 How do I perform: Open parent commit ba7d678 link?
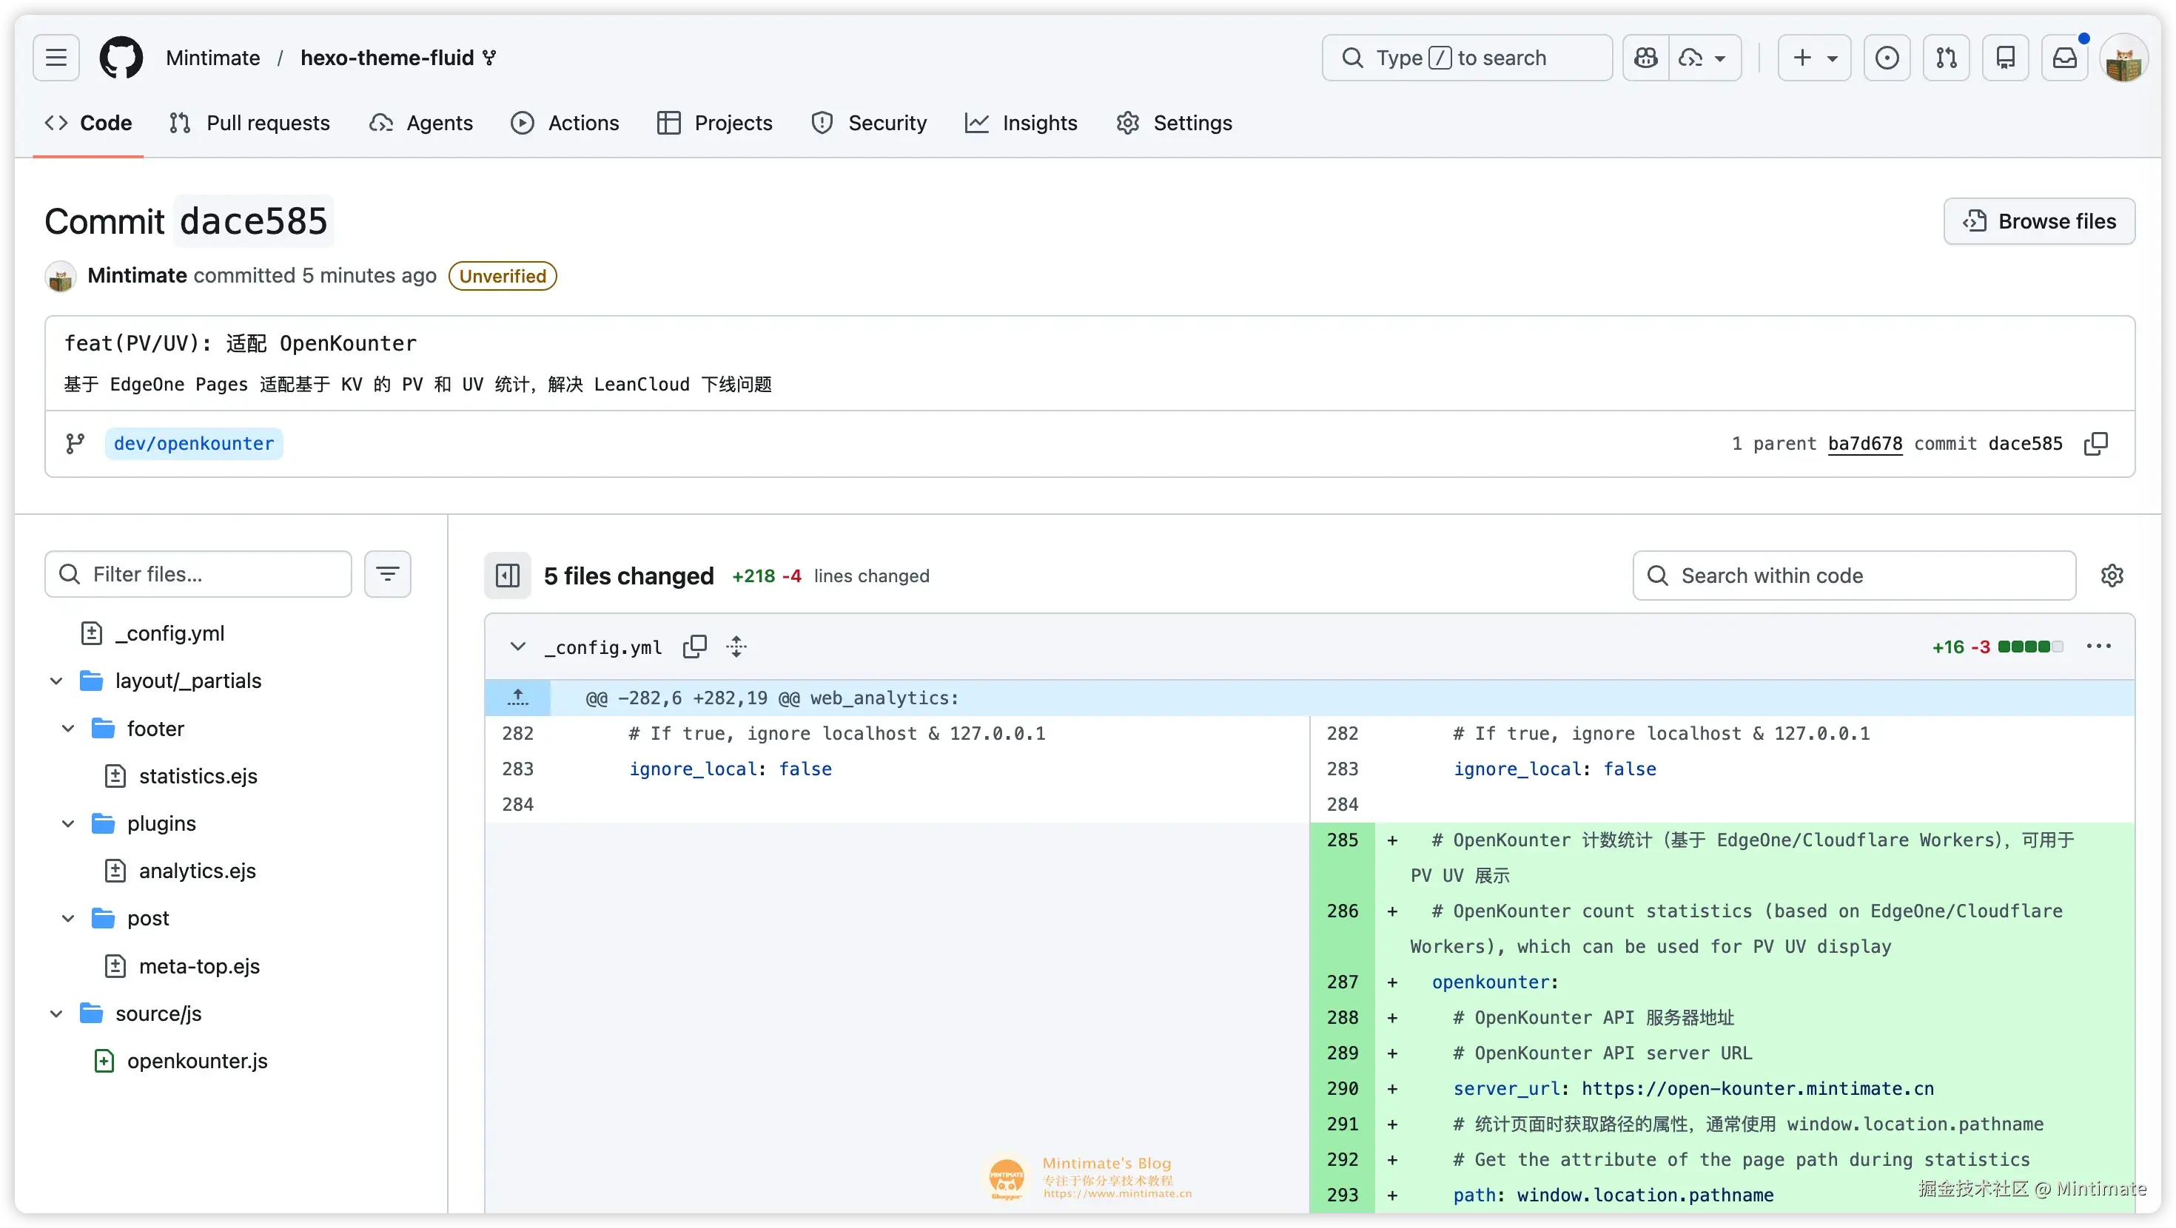1864,443
